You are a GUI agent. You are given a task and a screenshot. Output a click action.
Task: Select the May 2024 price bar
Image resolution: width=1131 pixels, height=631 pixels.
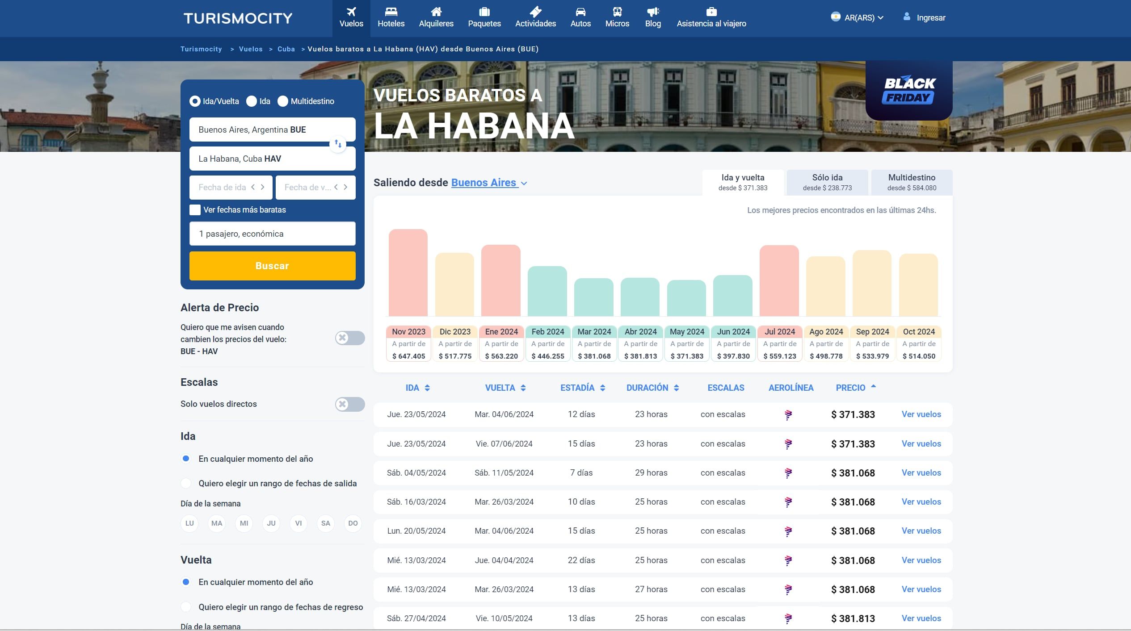(x=686, y=298)
